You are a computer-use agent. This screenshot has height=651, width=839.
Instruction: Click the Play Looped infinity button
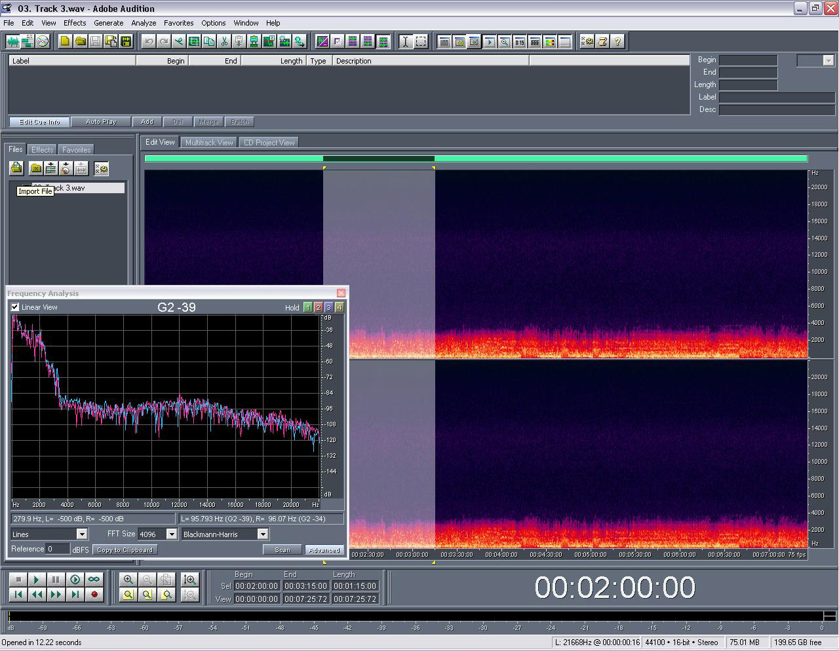coord(94,580)
